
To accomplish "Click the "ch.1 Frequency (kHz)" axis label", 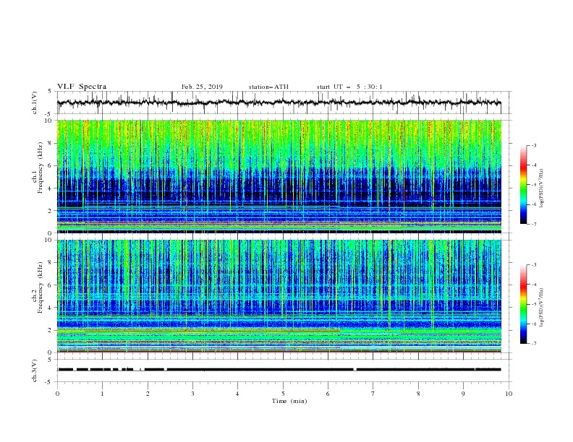I will (x=38, y=166).
